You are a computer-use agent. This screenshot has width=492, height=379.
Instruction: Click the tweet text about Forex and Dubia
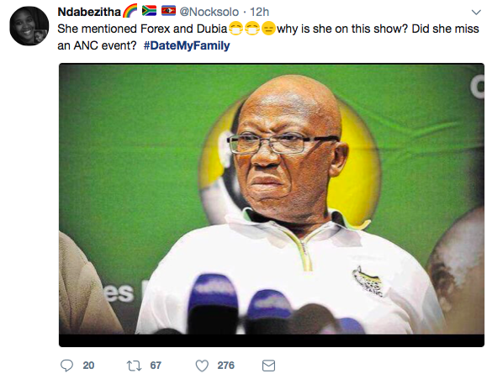point(268,37)
